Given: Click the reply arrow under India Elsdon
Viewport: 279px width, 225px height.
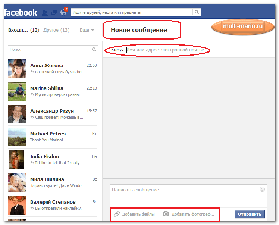Looking at the screenshot, I should pos(32,162).
